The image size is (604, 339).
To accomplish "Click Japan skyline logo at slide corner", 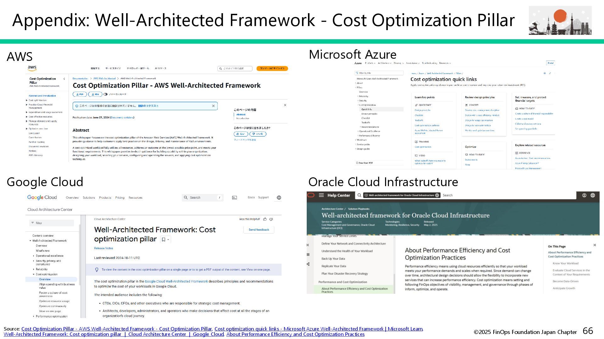I will coord(560,20).
